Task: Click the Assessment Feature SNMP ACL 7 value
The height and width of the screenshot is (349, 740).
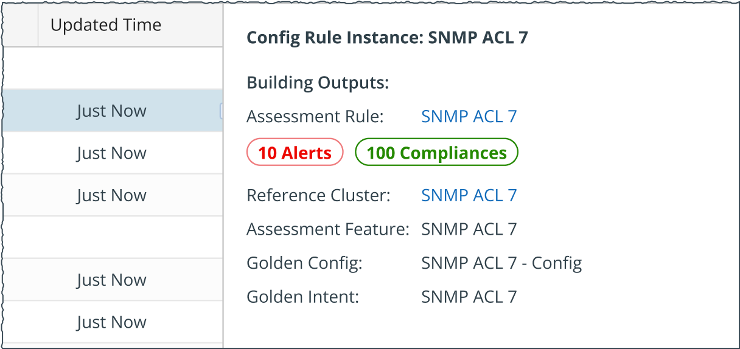Action: pyautogui.click(x=469, y=229)
